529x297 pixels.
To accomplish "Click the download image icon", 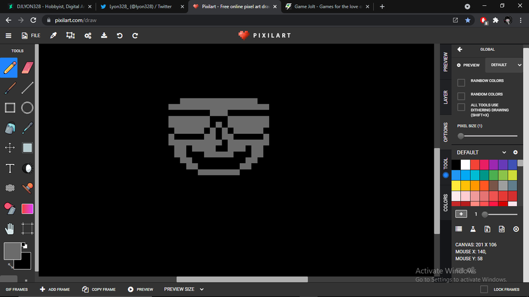I will (104, 35).
